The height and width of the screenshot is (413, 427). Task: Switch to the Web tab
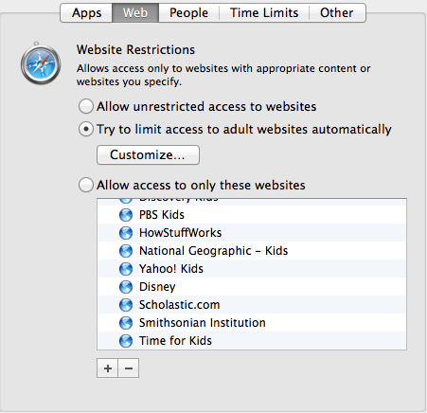135,13
